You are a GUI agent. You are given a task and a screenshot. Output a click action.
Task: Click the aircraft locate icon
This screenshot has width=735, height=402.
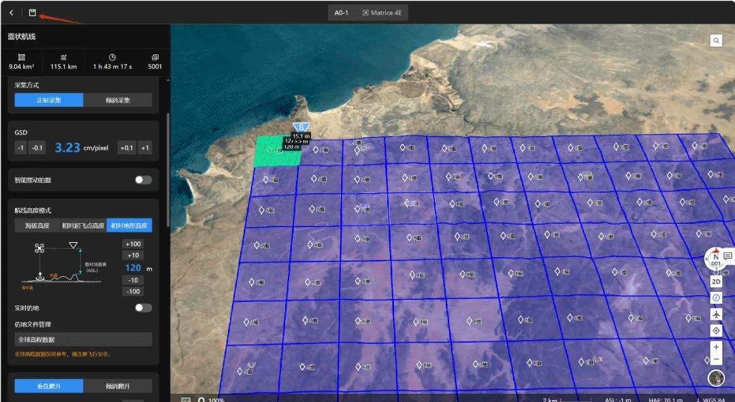point(716,314)
